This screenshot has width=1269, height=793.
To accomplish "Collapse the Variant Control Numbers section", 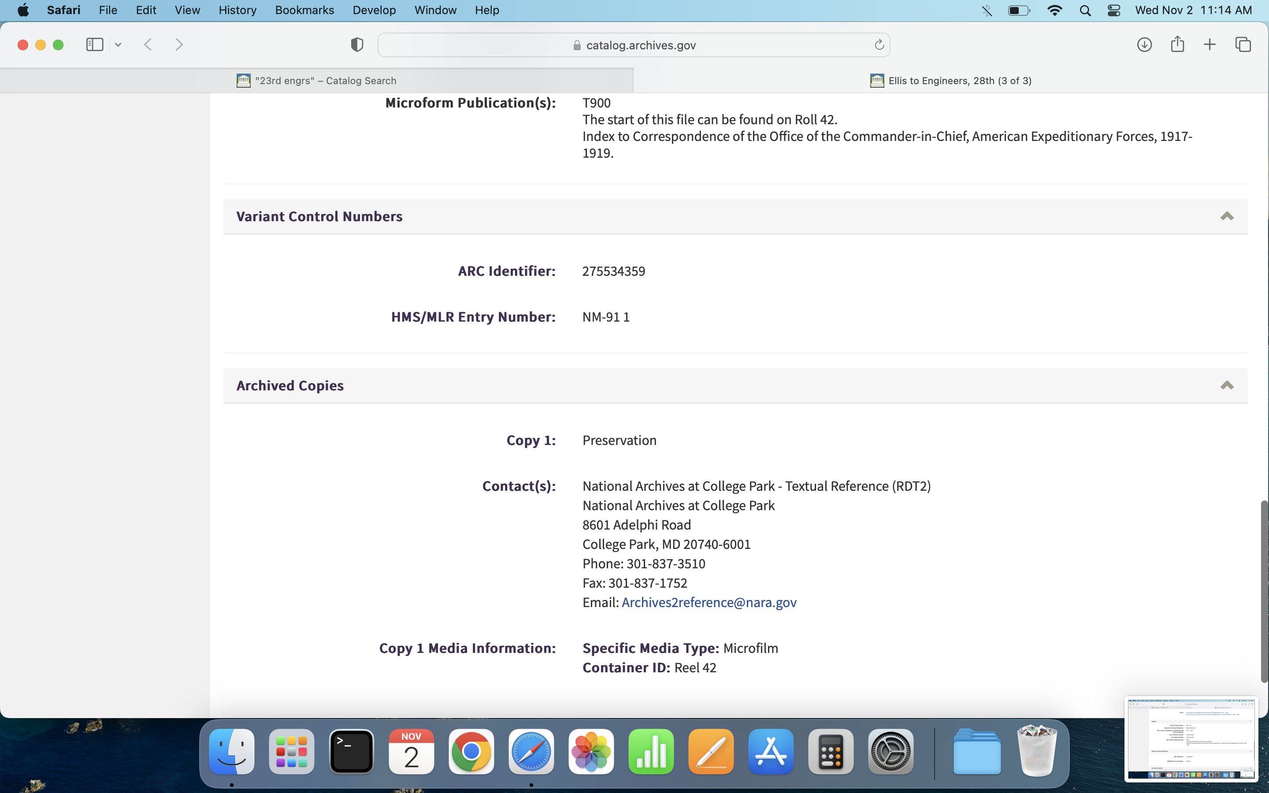I will (x=1227, y=216).
